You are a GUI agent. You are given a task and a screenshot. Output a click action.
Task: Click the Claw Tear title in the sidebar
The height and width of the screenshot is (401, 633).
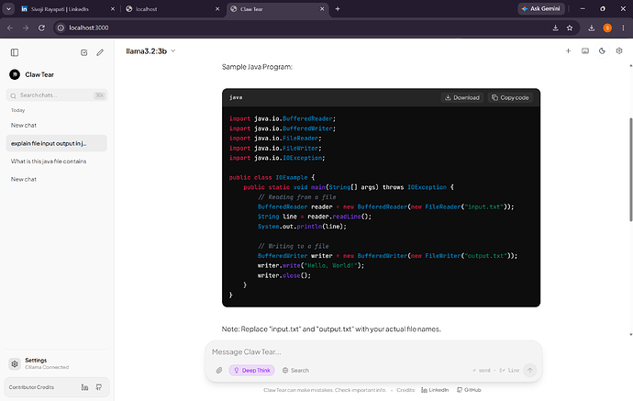point(39,74)
